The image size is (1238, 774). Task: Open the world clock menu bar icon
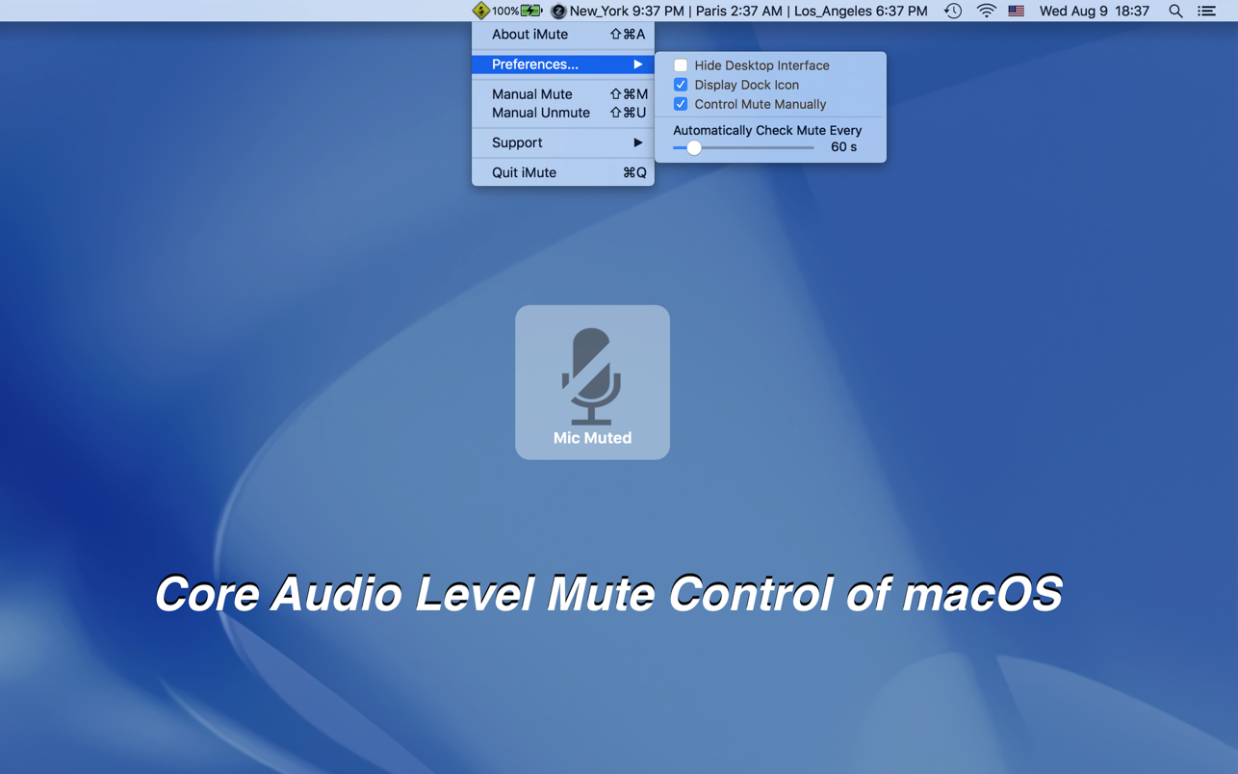tap(558, 12)
